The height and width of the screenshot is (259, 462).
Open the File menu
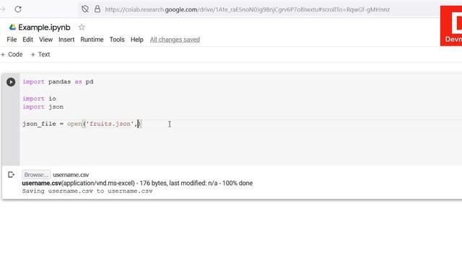click(12, 40)
